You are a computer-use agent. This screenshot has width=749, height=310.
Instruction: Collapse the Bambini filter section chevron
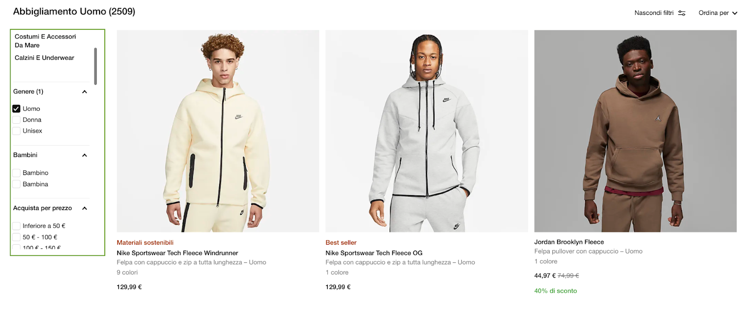[85, 155]
